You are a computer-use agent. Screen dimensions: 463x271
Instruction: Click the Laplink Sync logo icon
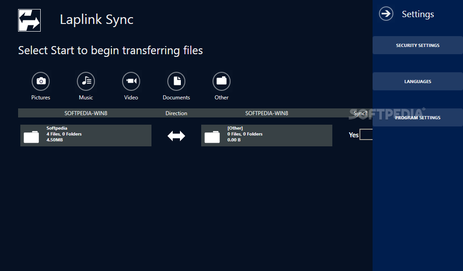point(29,20)
